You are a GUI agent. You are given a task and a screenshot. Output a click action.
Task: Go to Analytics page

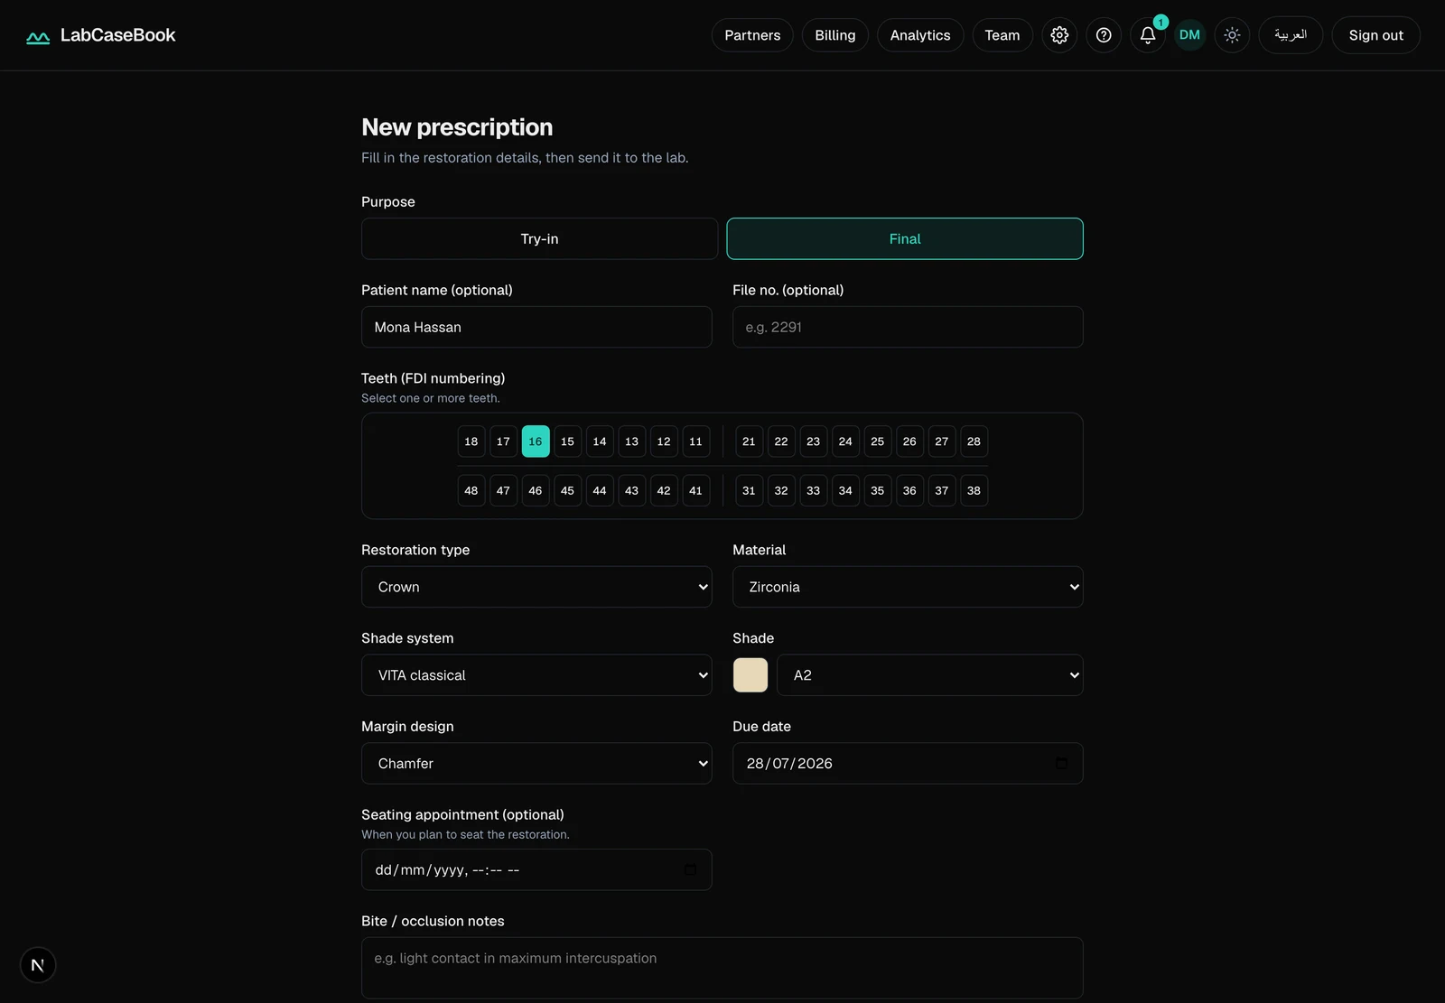920,35
